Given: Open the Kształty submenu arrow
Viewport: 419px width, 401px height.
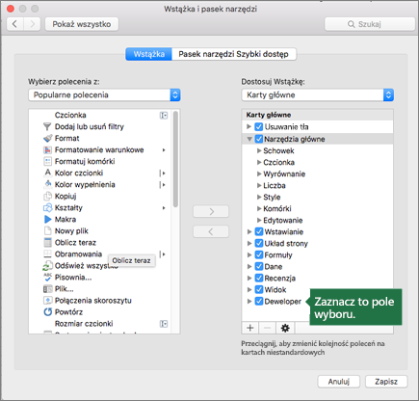Looking at the screenshot, I should 164,208.
